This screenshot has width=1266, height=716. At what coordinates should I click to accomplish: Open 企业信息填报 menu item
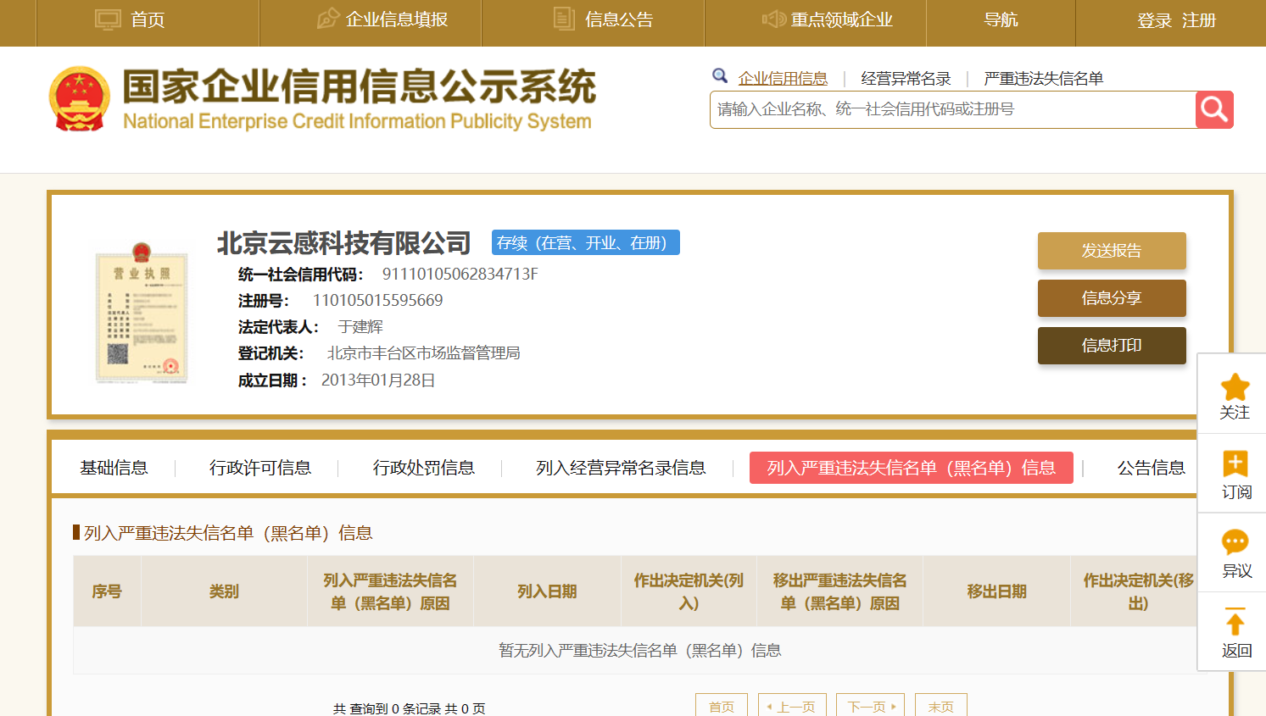coord(397,19)
